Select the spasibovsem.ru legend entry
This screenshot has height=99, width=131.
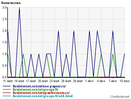point(41,93)
